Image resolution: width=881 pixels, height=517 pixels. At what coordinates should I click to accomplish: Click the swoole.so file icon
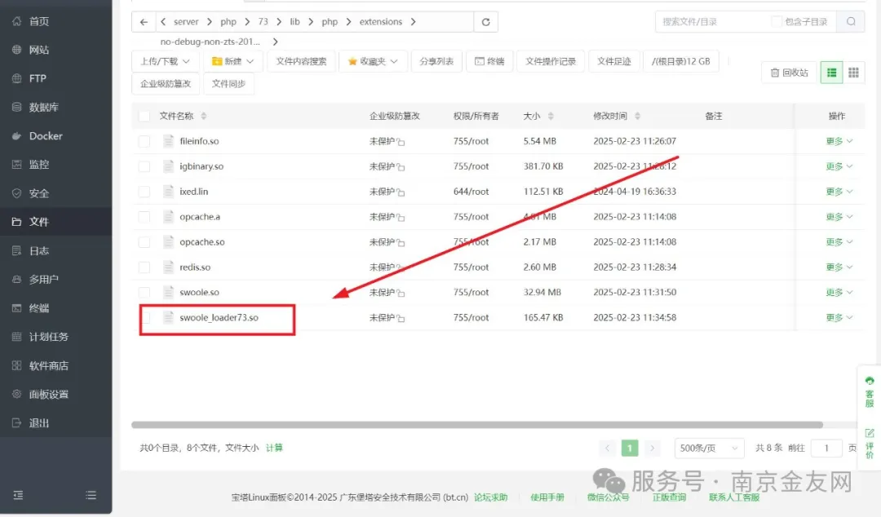tap(168, 292)
